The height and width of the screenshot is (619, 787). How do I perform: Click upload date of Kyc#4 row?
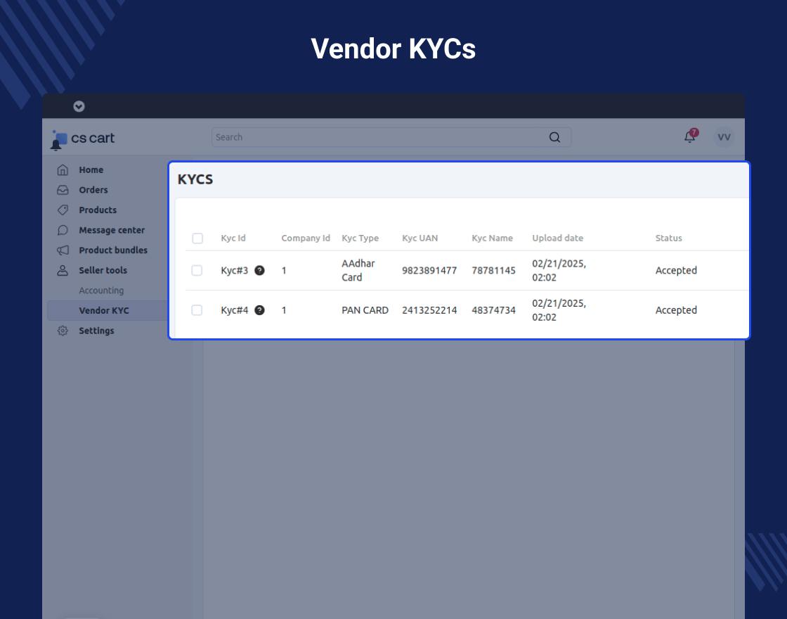[559, 310]
